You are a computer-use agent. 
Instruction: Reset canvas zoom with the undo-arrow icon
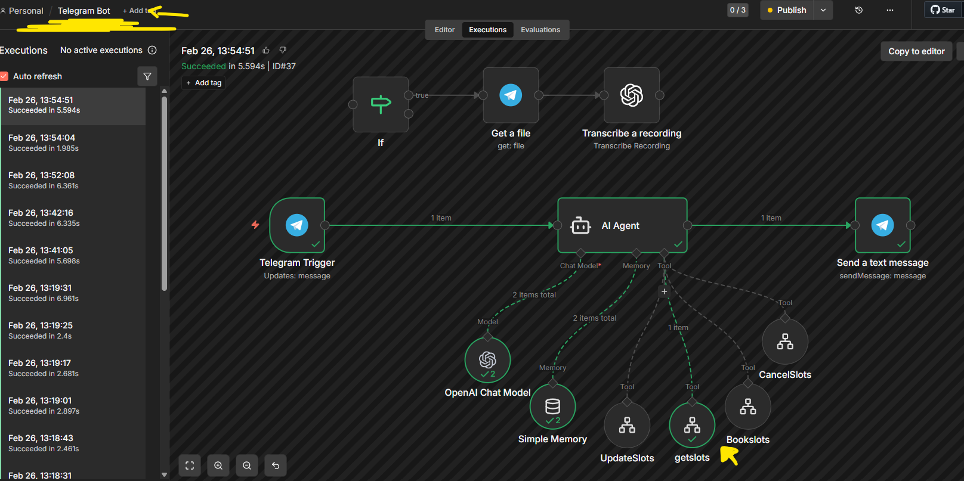(x=276, y=466)
